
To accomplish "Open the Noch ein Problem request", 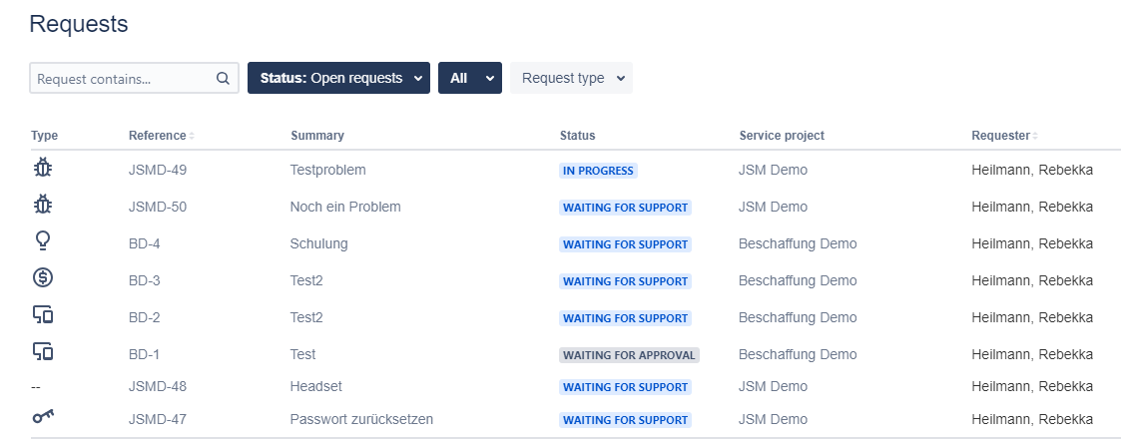I will [345, 207].
